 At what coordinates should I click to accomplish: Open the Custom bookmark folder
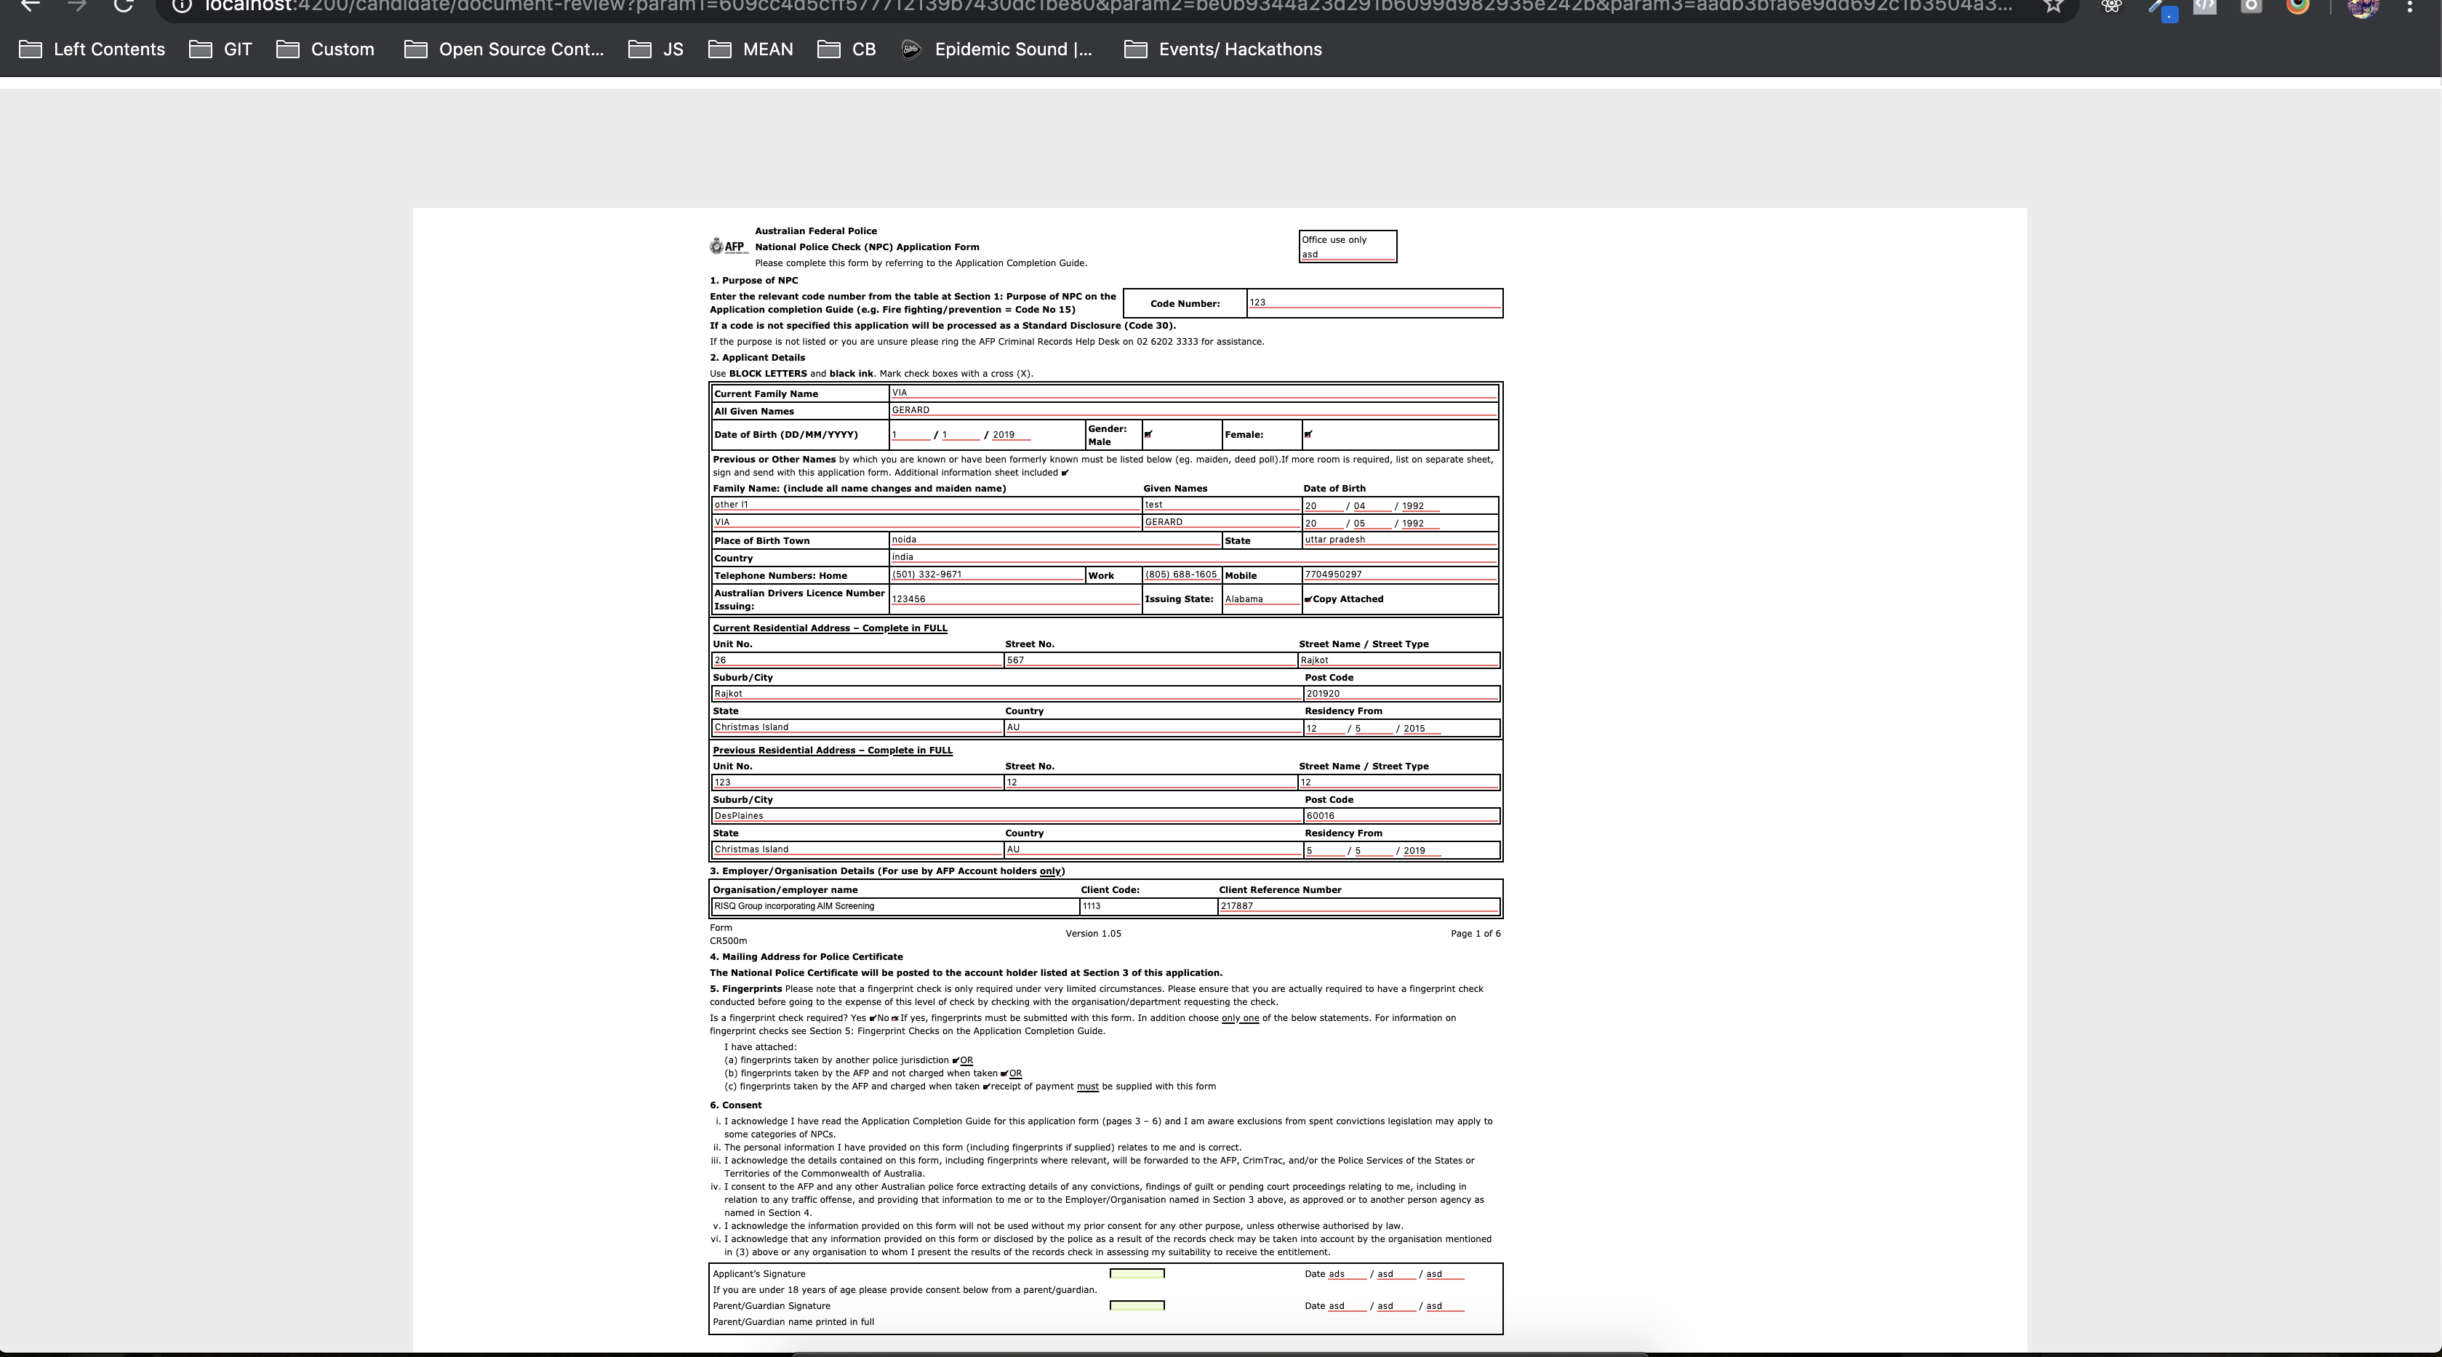point(325,49)
